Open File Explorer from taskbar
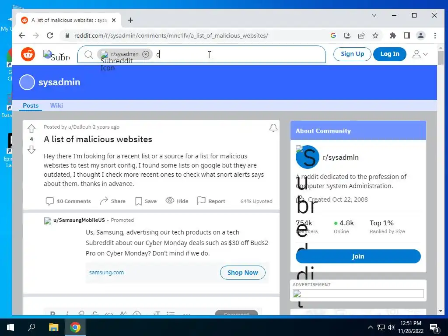The width and height of the screenshot is (448, 336). 53,327
